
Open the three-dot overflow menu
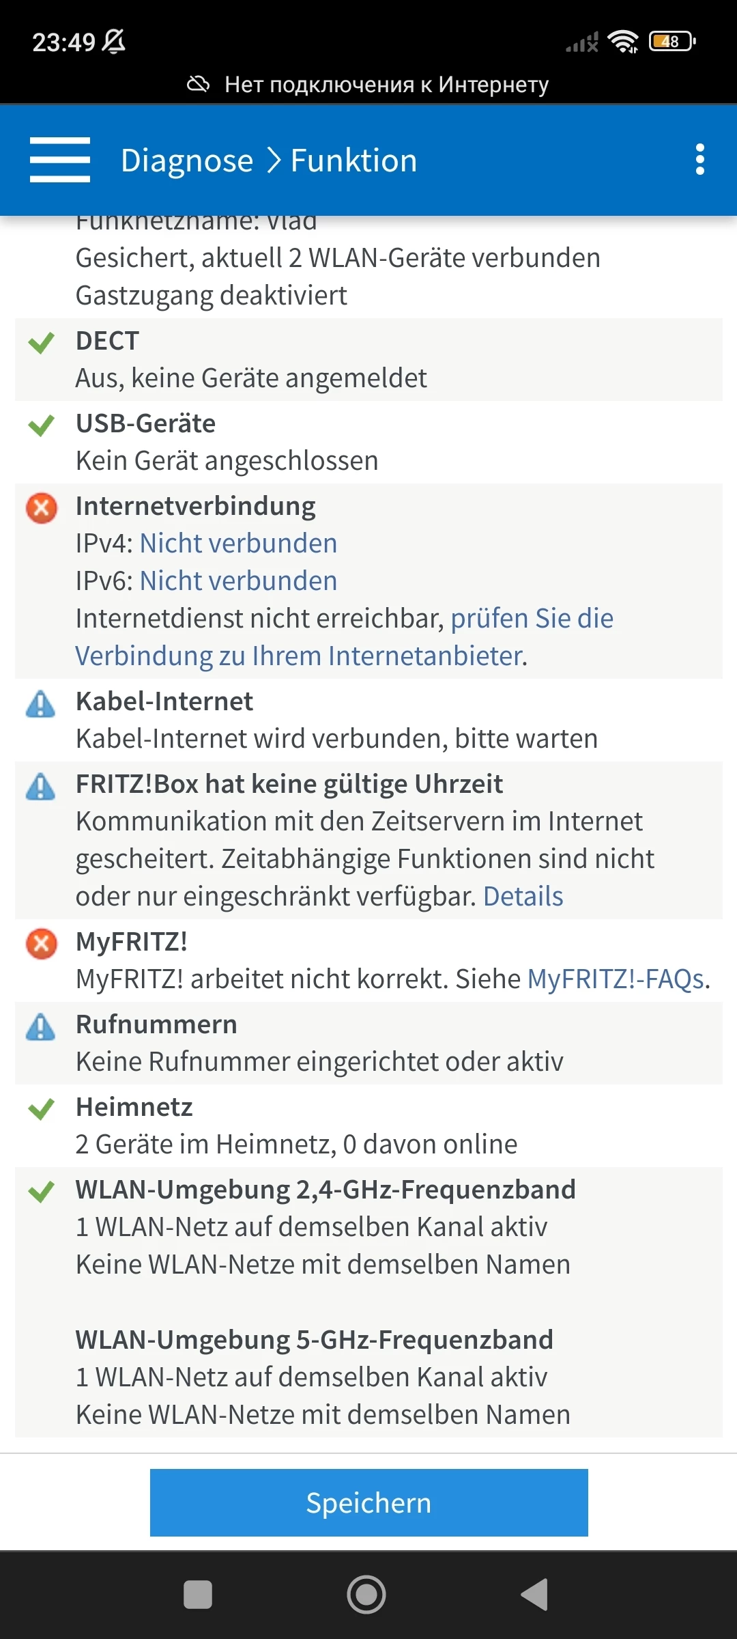click(699, 160)
